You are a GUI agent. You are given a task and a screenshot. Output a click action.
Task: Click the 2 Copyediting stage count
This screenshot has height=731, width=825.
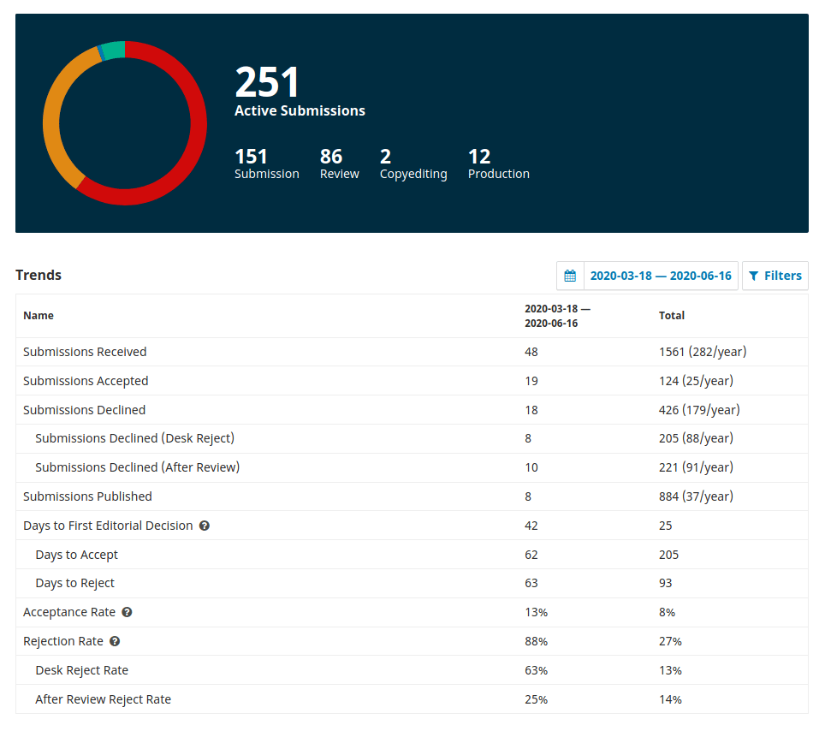click(412, 164)
